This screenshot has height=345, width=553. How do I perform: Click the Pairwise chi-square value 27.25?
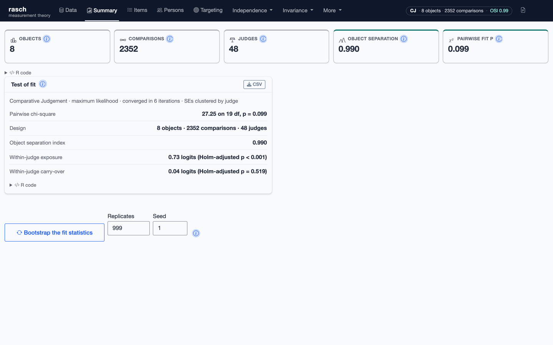[x=234, y=114]
